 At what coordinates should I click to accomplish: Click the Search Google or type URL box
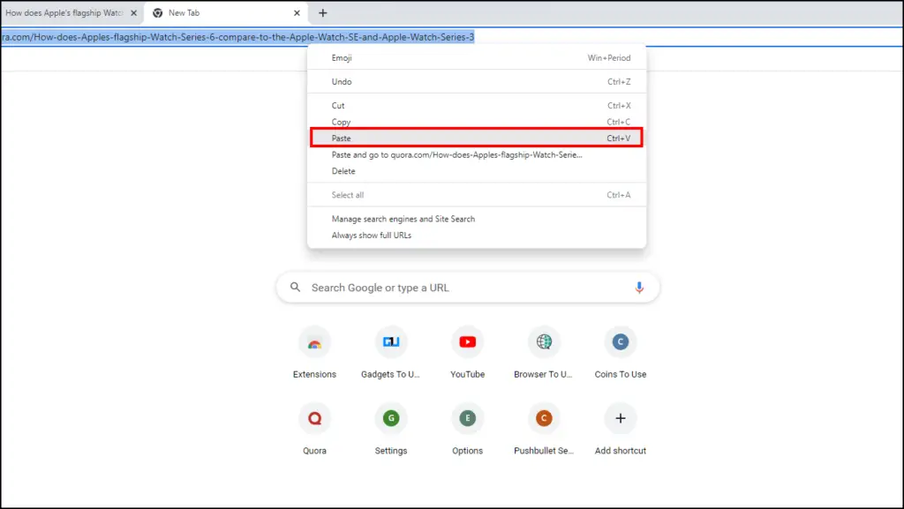pyautogui.click(x=468, y=288)
